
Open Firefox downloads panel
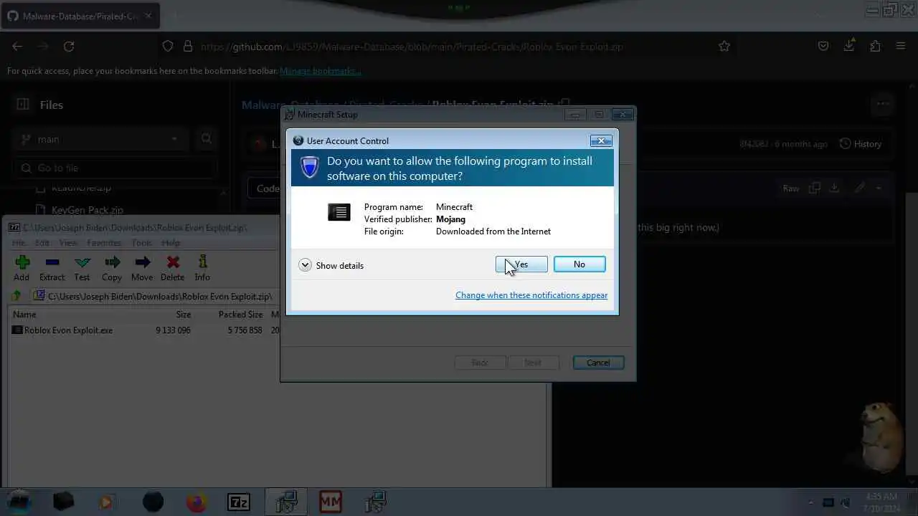coord(849,47)
